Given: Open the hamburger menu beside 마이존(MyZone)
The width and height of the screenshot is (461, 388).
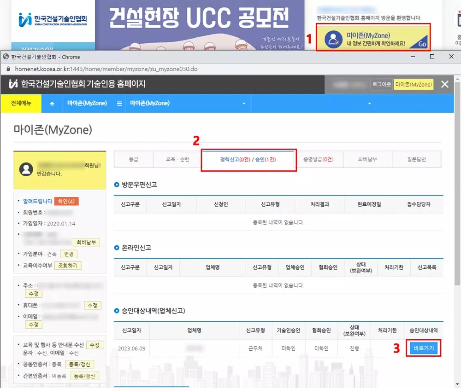Looking at the screenshot, I should (119, 103).
